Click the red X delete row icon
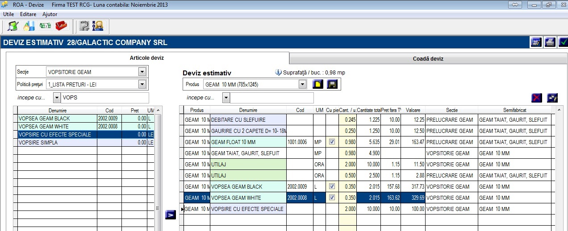 pos(537,98)
